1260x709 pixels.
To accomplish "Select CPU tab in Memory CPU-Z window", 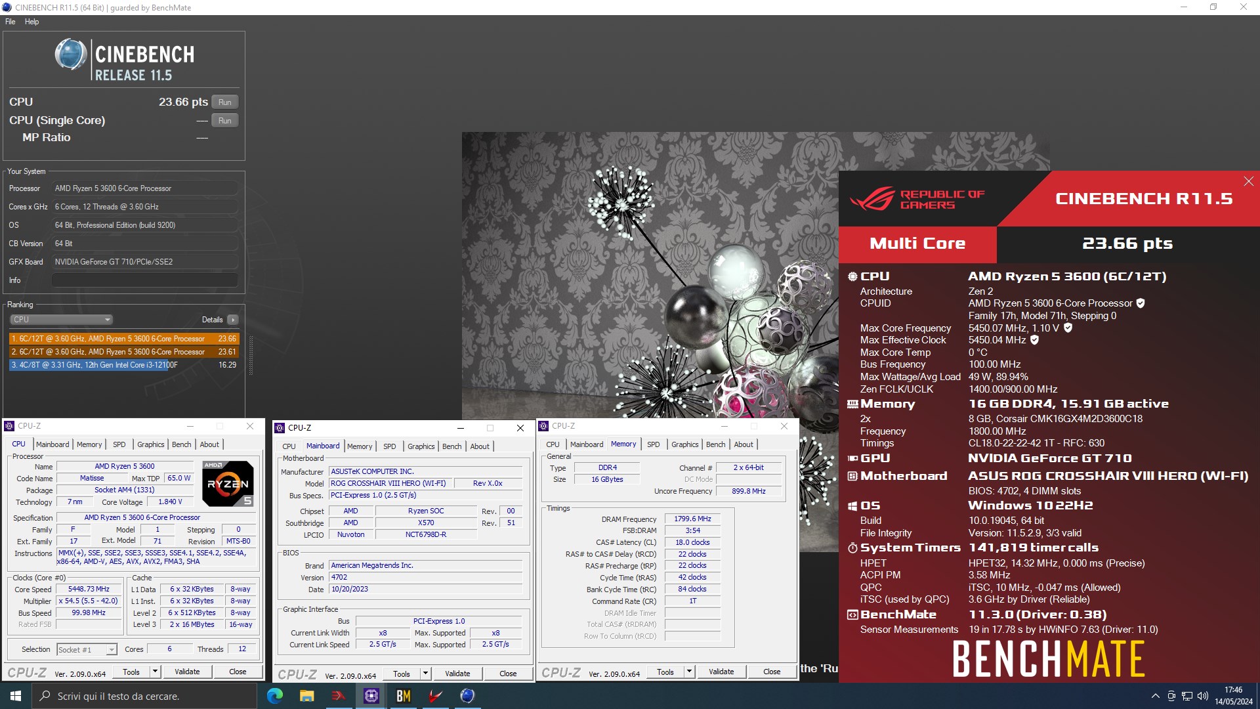I will click(553, 444).
